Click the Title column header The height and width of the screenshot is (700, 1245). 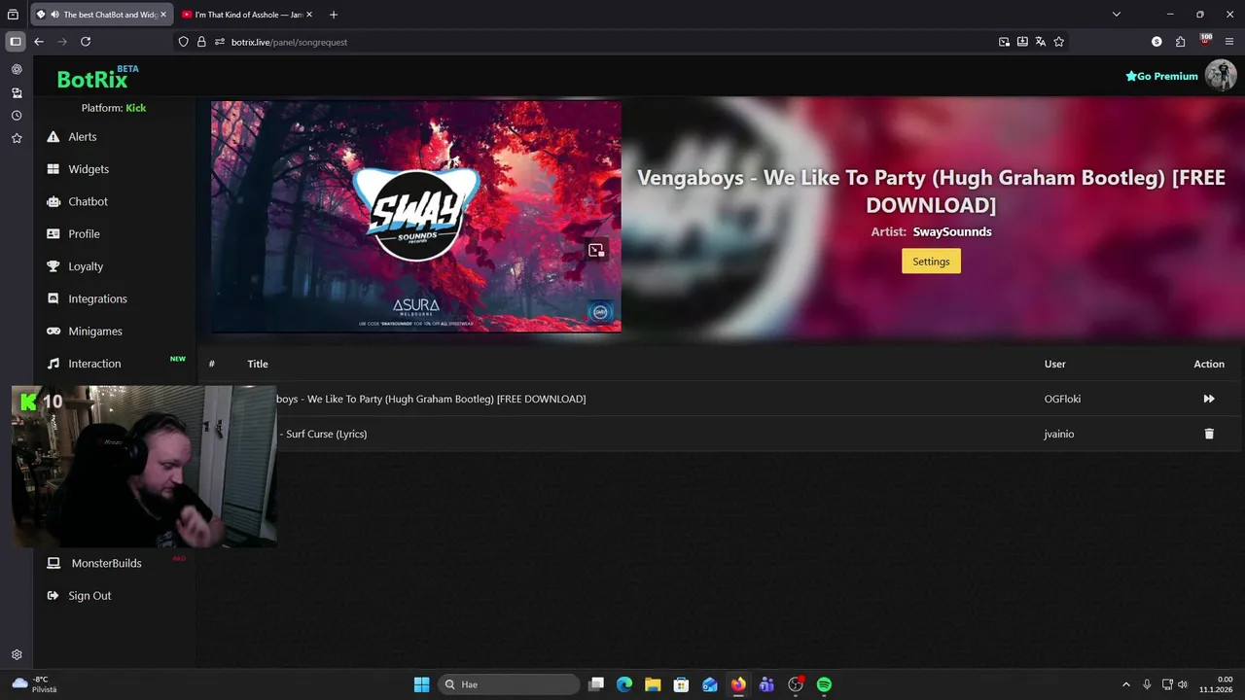pos(258,364)
